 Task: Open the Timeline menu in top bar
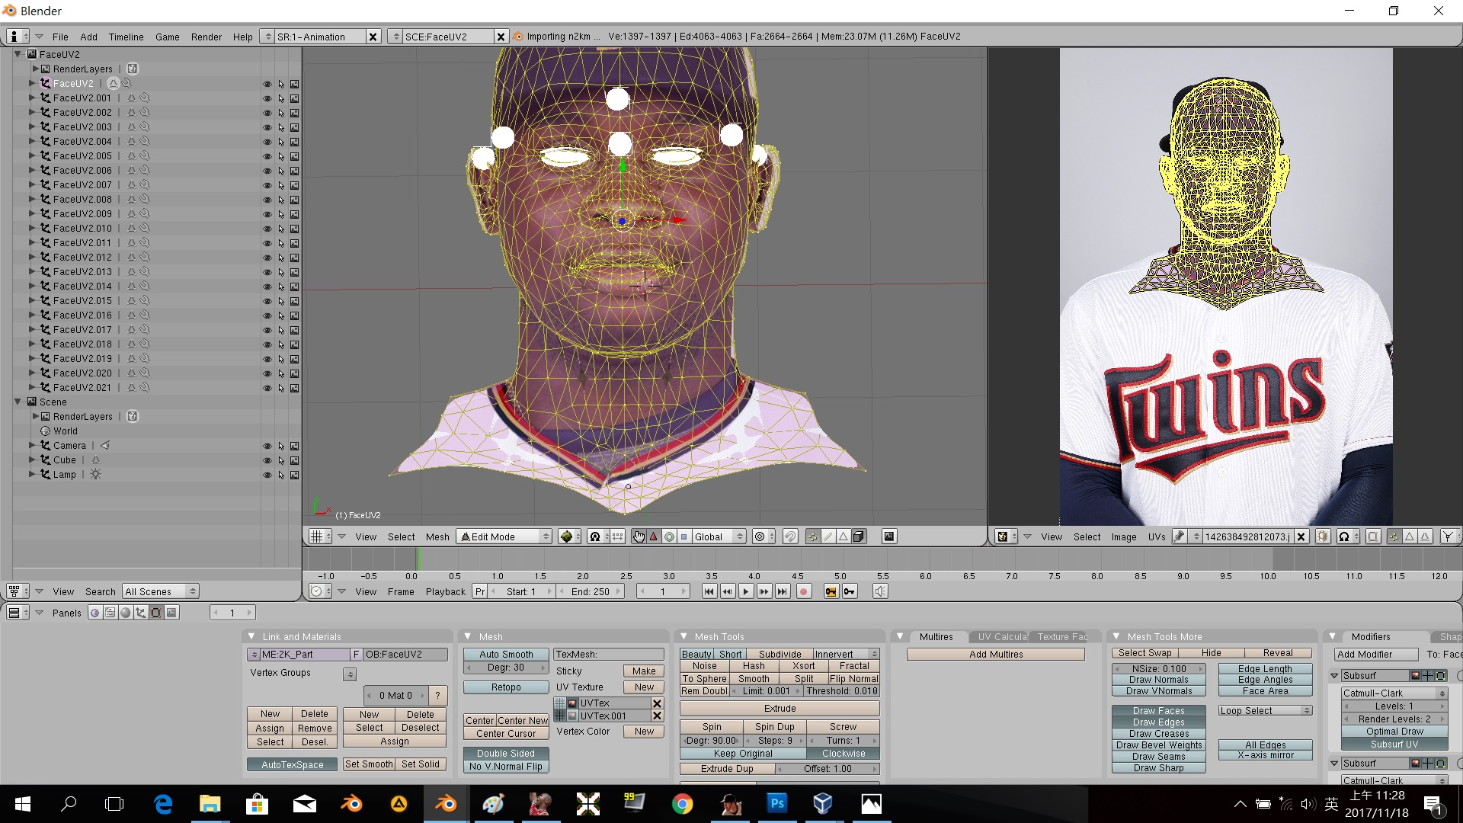(126, 37)
